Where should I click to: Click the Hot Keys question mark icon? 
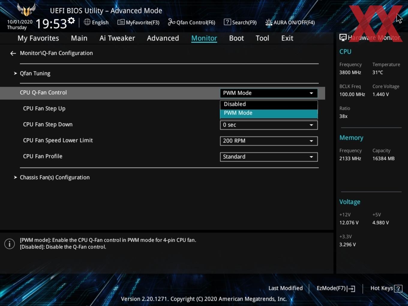click(x=398, y=289)
